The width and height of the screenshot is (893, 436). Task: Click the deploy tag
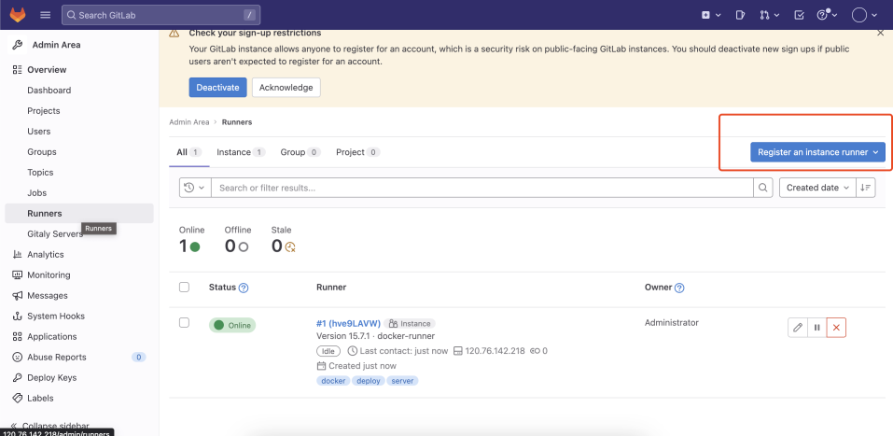point(369,381)
